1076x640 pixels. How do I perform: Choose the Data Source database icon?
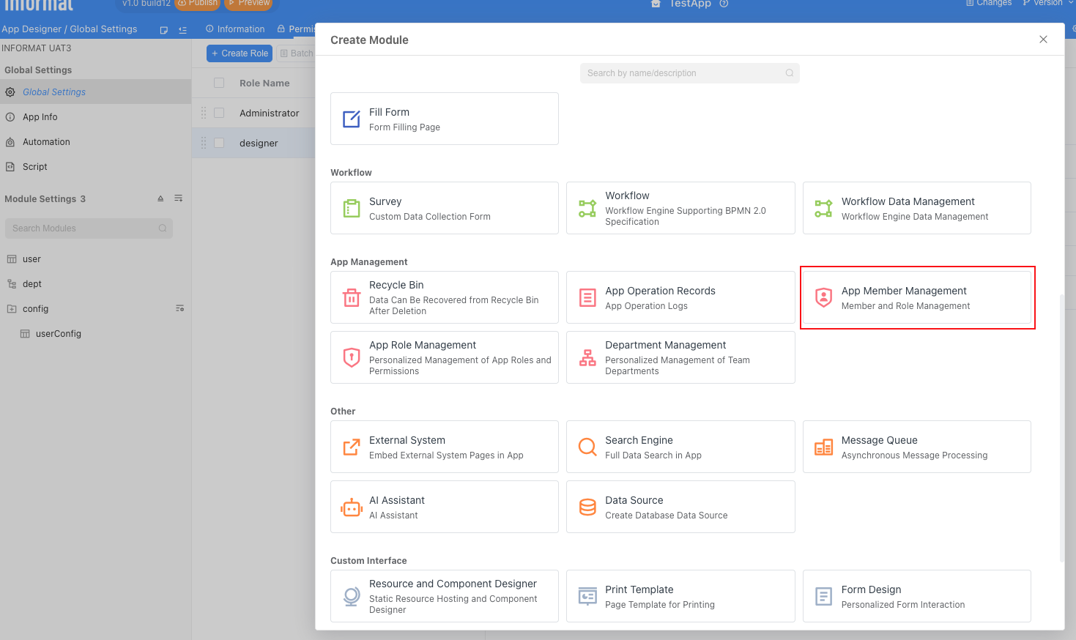pyautogui.click(x=587, y=507)
